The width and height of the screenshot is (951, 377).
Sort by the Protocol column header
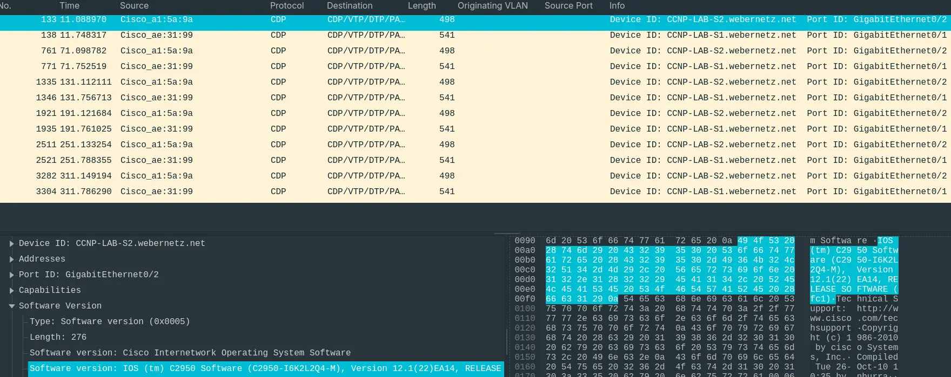pyautogui.click(x=287, y=6)
